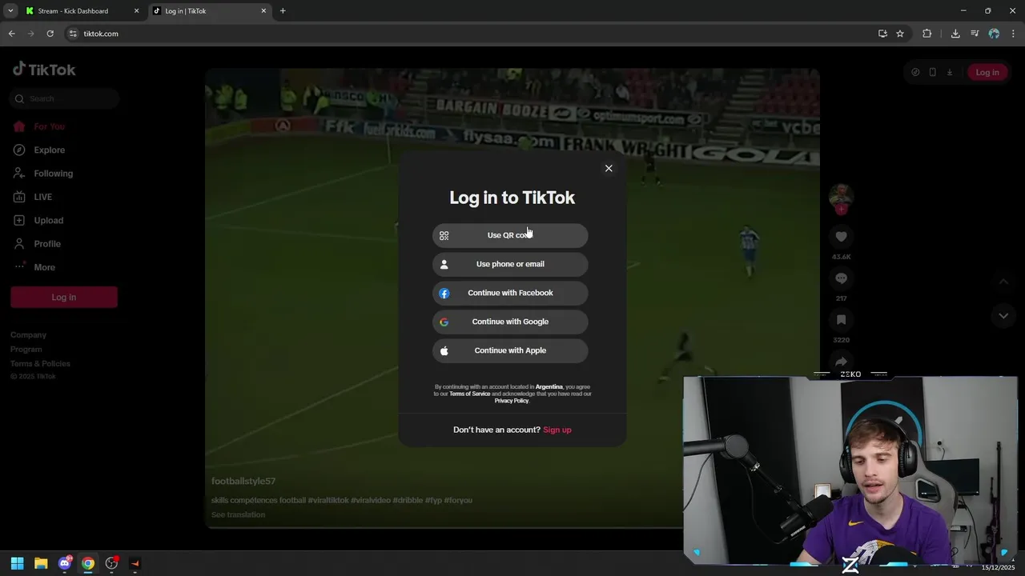This screenshot has width=1025, height=576.
Task: Open Chrome downloads icon
Action: 955,34
